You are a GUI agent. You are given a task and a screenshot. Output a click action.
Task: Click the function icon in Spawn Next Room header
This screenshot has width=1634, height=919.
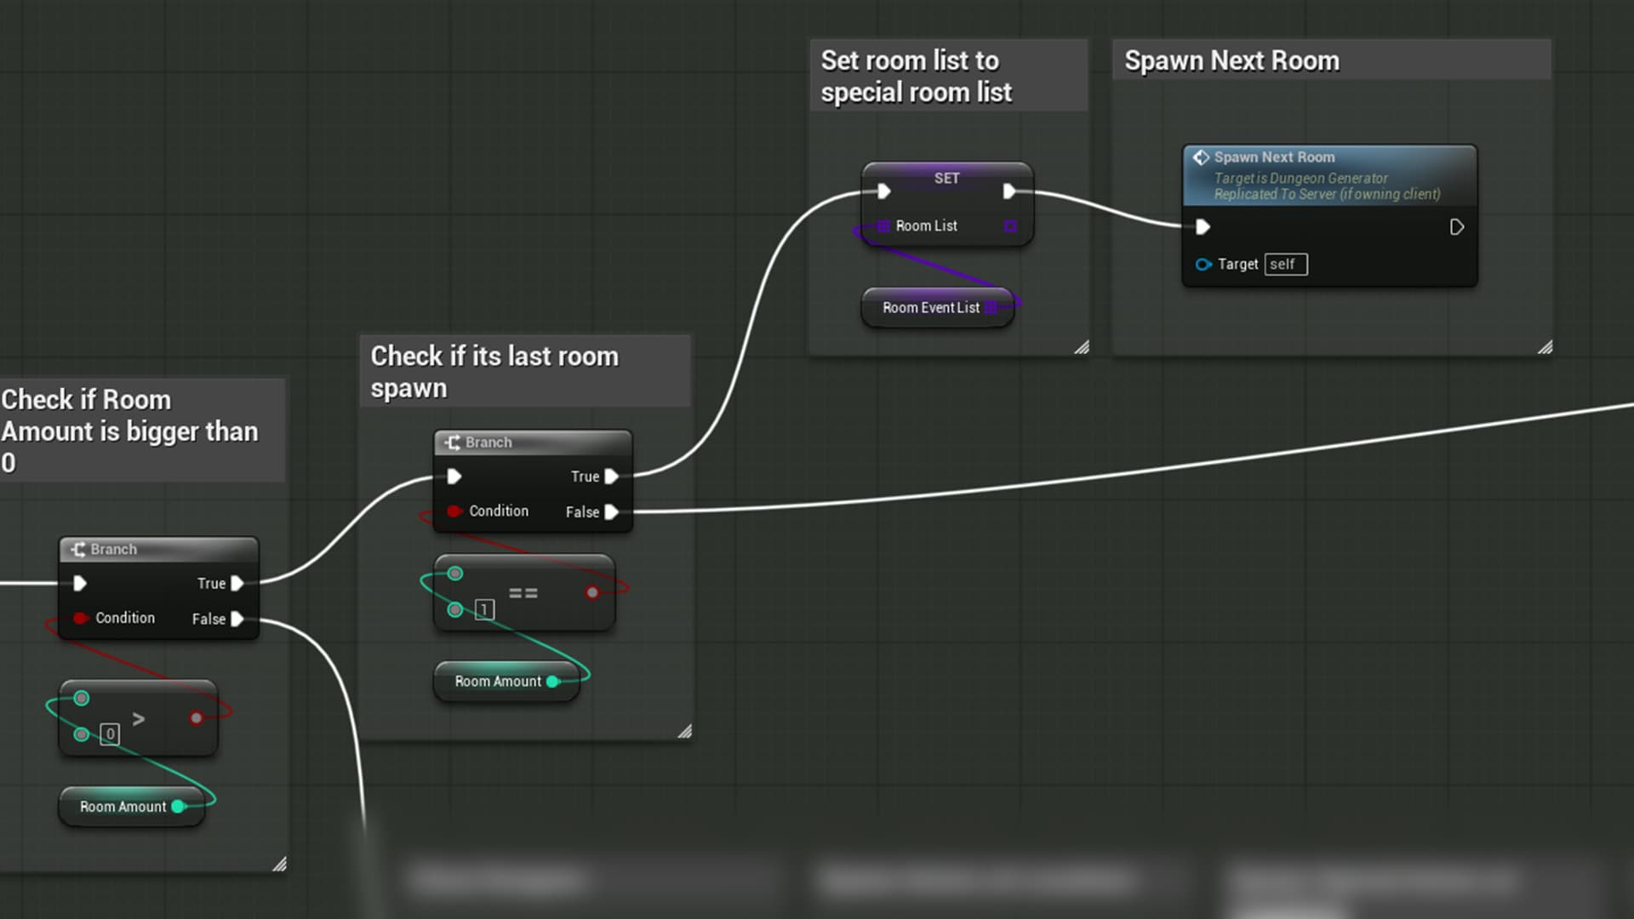point(1201,157)
